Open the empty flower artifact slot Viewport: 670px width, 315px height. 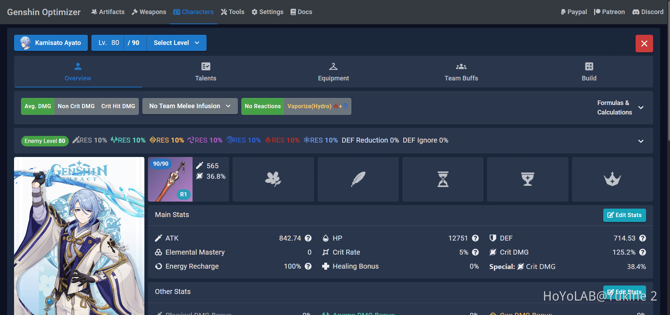(x=273, y=179)
